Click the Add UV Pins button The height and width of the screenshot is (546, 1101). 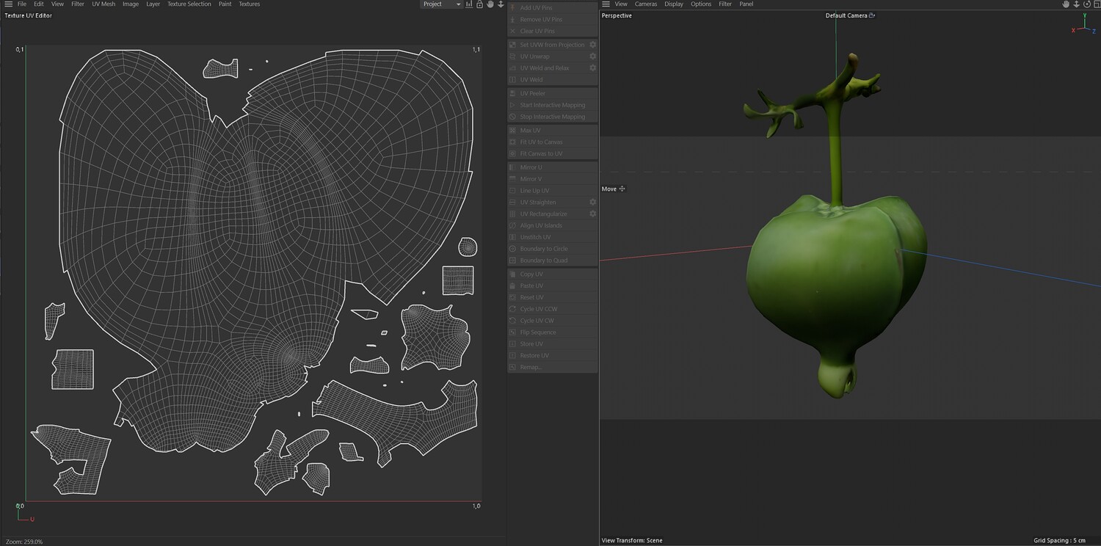coord(553,8)
